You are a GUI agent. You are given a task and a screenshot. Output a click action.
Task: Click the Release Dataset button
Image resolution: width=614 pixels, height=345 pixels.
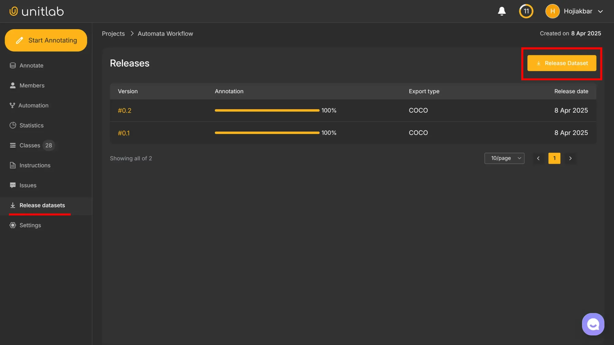pos(562,63)
